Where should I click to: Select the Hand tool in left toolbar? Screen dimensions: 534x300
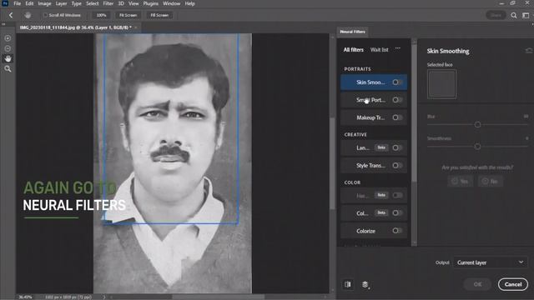point(8,58)
